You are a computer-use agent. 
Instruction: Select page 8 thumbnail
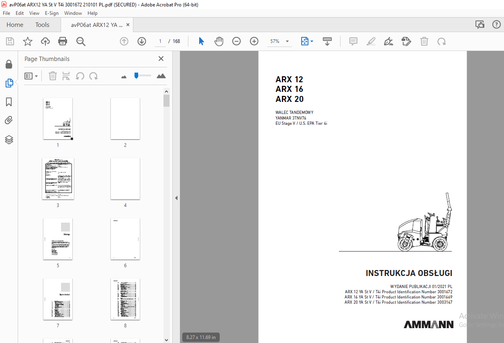coord(125,299)
